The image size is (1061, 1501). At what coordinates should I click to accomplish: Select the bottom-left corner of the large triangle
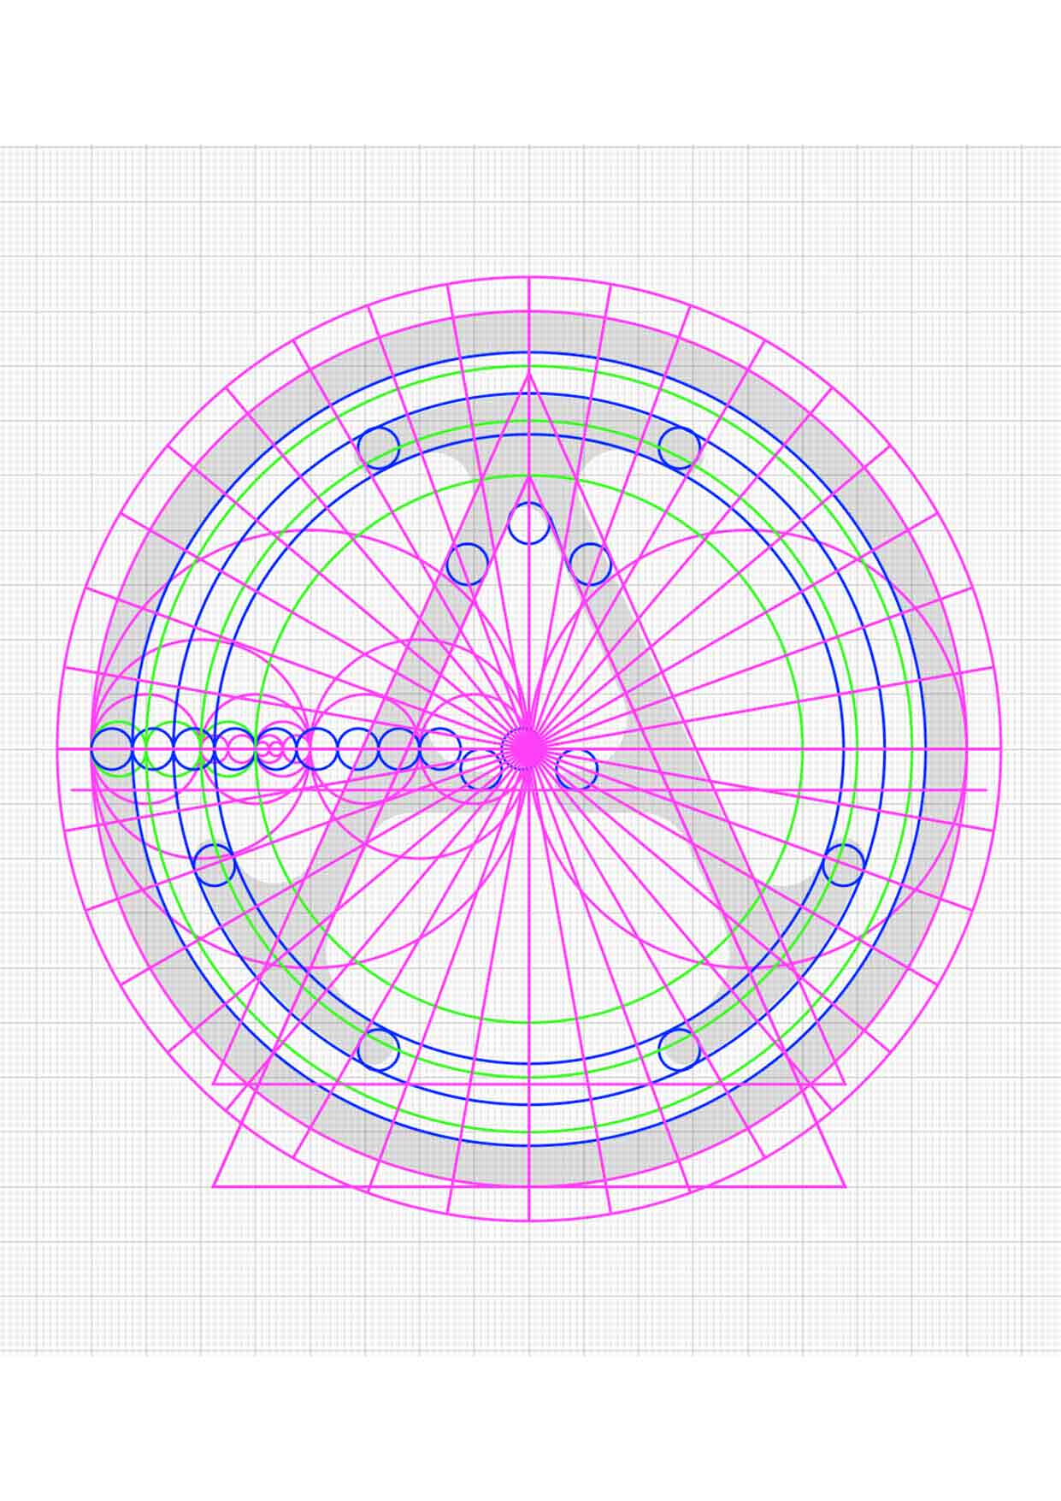(214, 1186)
